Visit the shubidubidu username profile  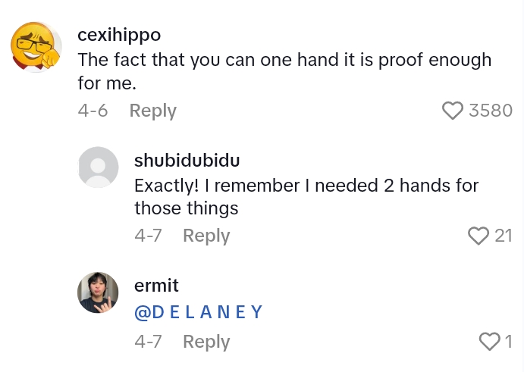tap(187, 160)
